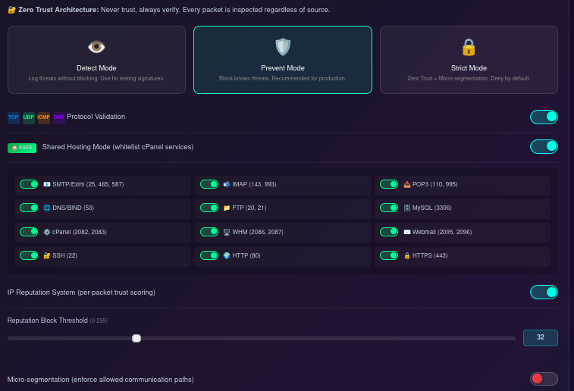Toggle the SMTP/Exim service whitelist switch
The width and height of the screenshot is (574, 391).
pos(29,184)
